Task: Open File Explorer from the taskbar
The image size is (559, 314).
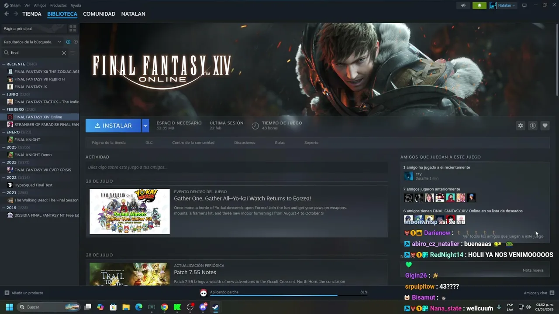Action: tap(126, 307)
